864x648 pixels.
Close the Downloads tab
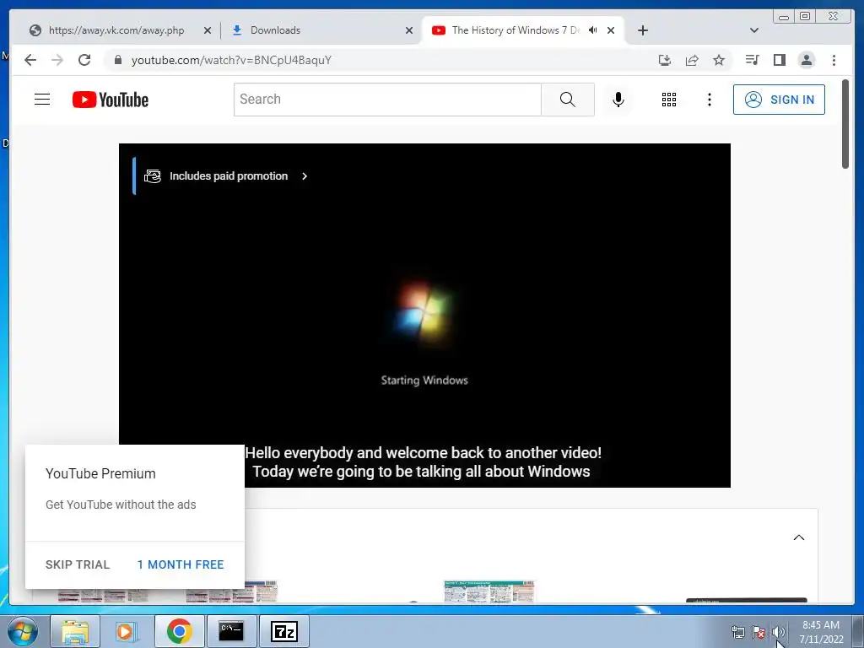point(409,30)
